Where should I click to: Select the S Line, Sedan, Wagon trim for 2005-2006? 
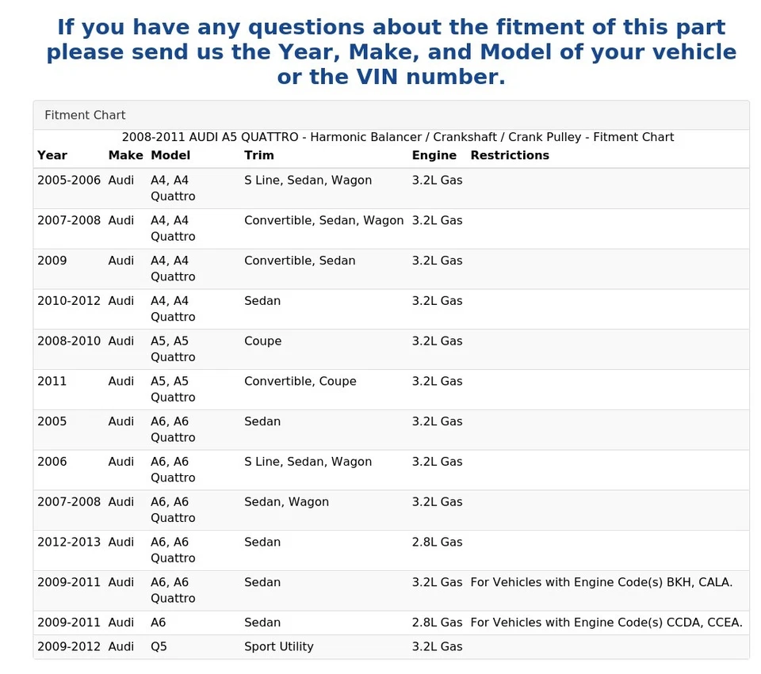308,181
